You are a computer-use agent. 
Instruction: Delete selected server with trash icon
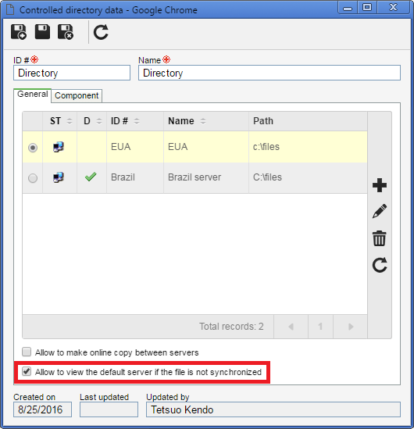click(380, 238)
